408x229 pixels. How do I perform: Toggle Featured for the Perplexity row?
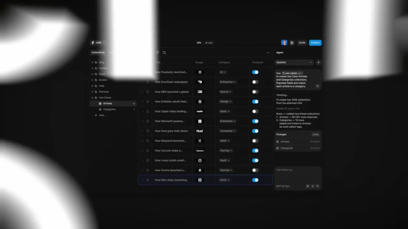tap(255, 72)
